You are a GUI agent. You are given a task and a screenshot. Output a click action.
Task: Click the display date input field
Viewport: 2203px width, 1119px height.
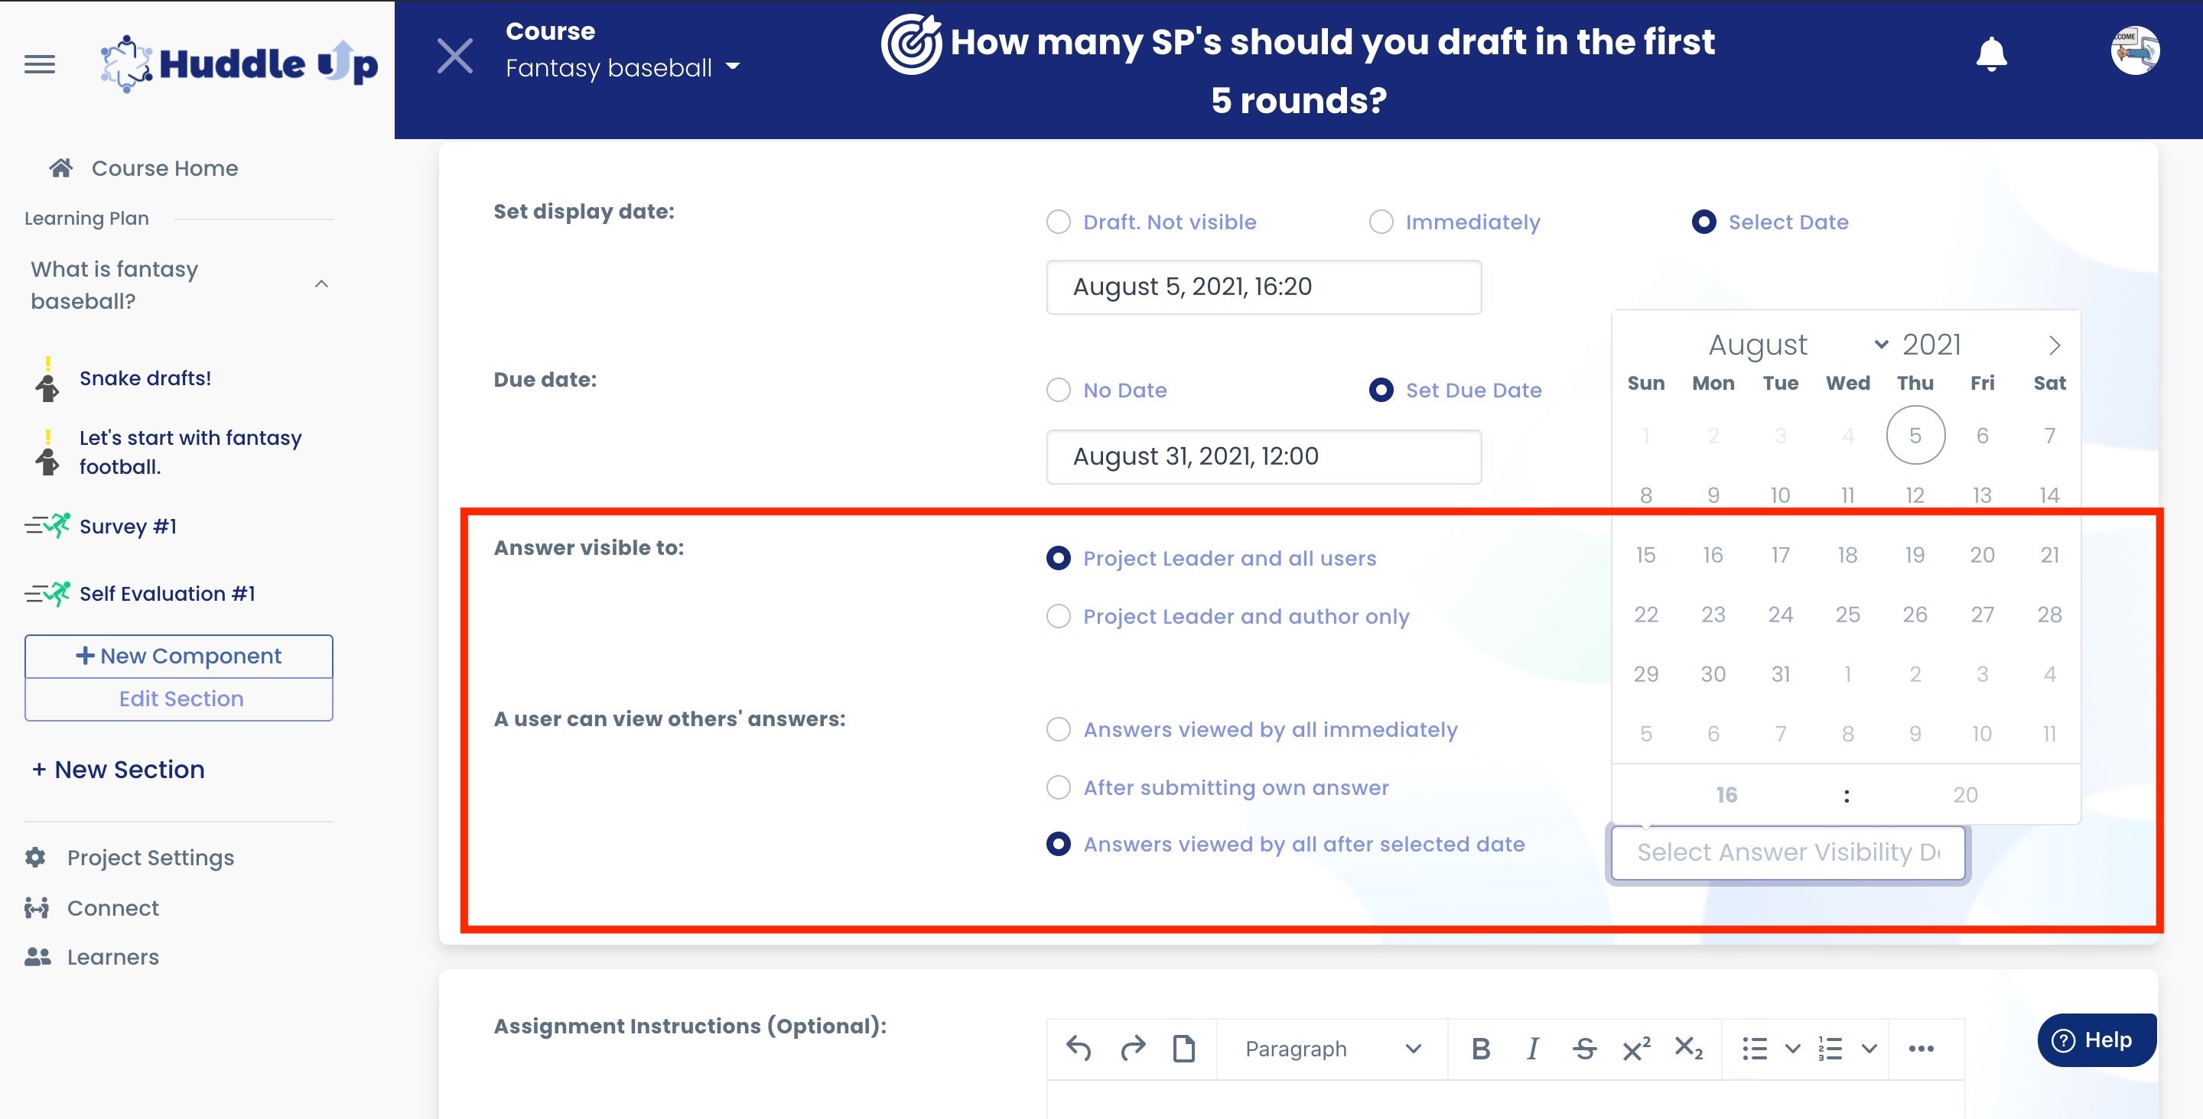point(1263,287)
